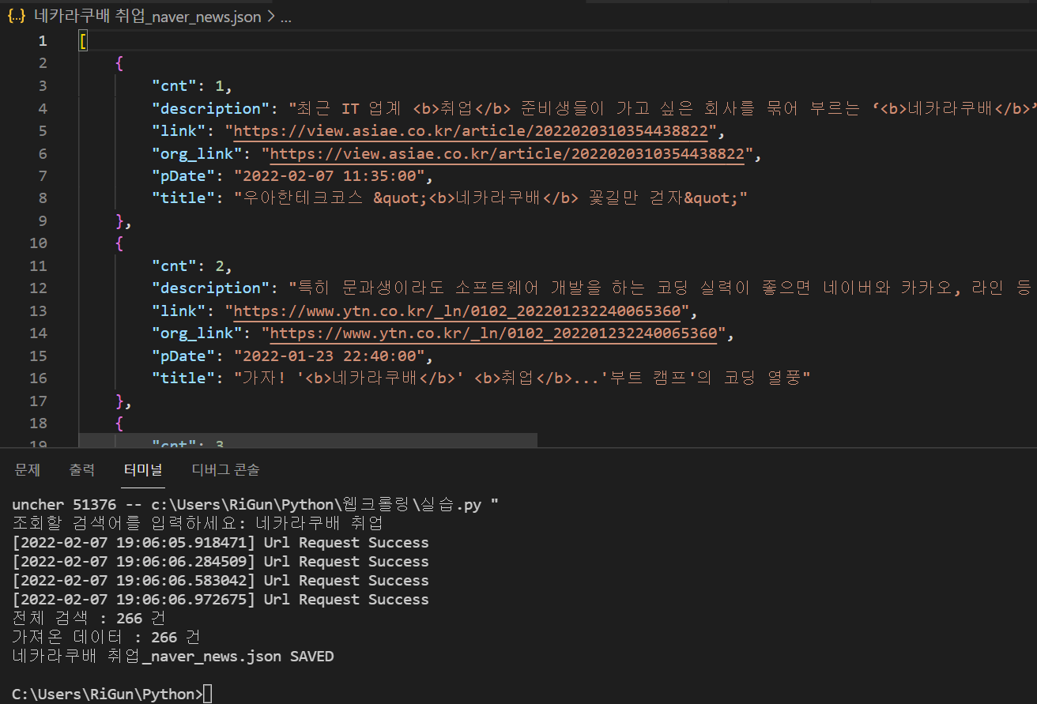Viewport: 1037px width, 704px height.
Task: Open the org_link asiae URL on line 6
Action: pyautogui.click(x=507, y=153)
